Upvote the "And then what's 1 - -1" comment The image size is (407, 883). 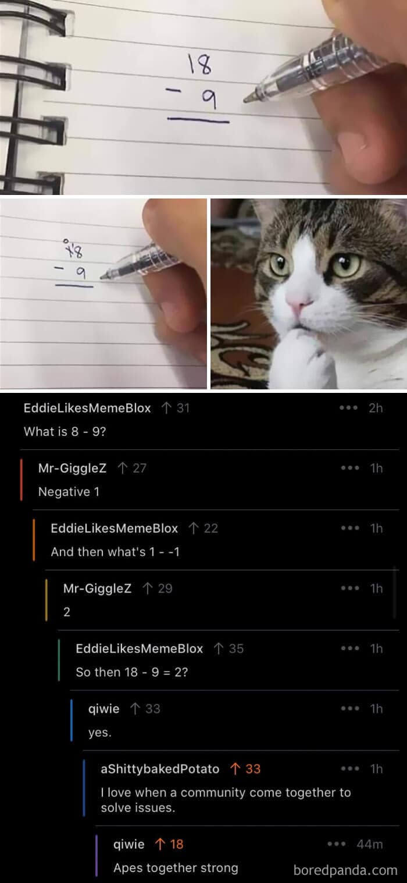[x=194, y=529]
